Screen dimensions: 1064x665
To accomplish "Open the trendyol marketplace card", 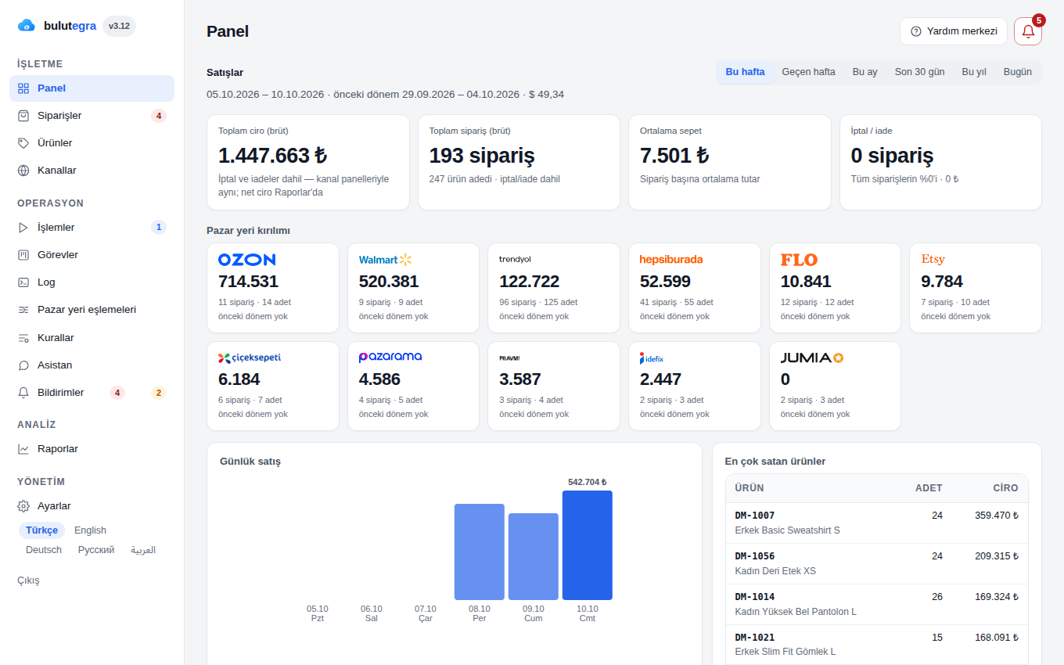I will tap(554, 288).
